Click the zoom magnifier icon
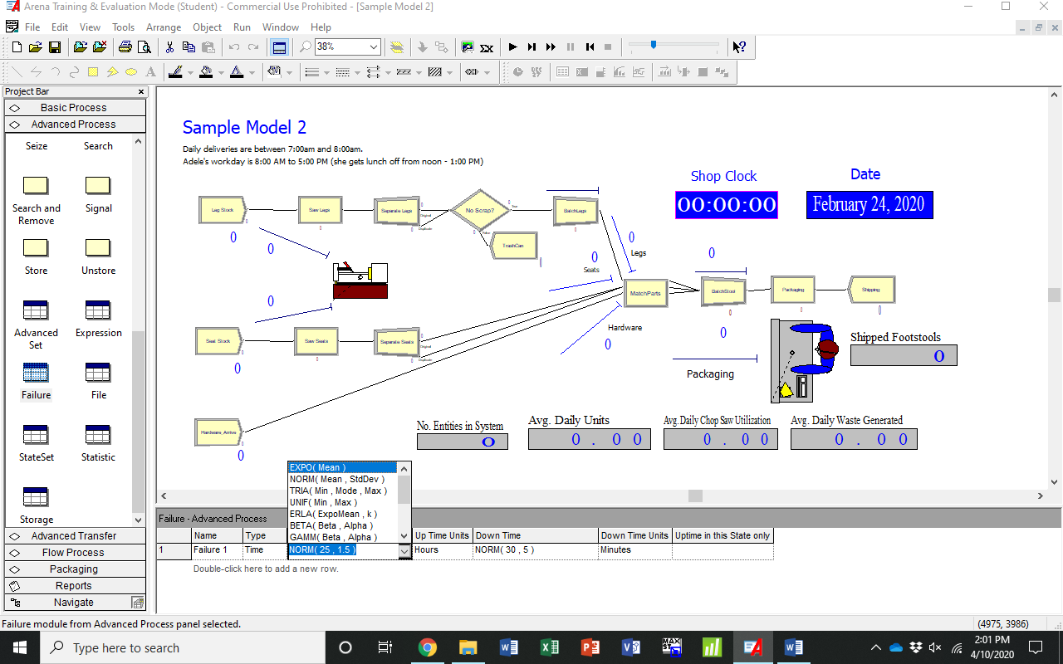Viewport: 1063px width, 664px height. pyautogui.click(x=306, y=47)
